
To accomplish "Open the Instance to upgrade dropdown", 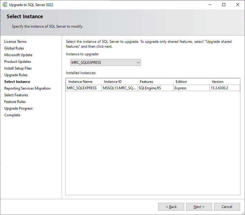I will pyautogui.click(x=105, y=63).
